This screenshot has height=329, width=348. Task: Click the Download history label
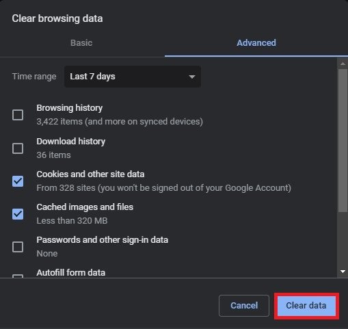(71, 142)
